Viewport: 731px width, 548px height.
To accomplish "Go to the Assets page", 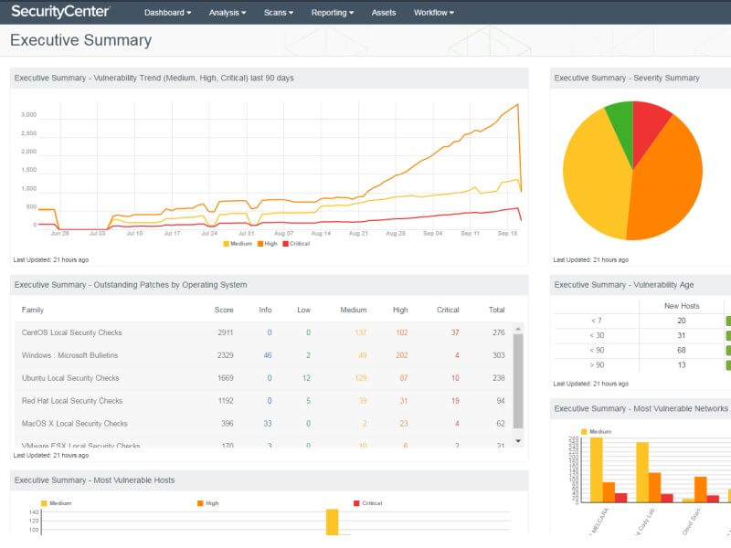I will tap(384, 13).
